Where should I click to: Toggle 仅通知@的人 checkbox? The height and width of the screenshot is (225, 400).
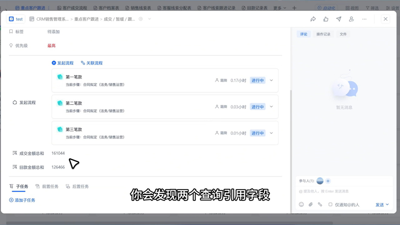coord(330,205)
